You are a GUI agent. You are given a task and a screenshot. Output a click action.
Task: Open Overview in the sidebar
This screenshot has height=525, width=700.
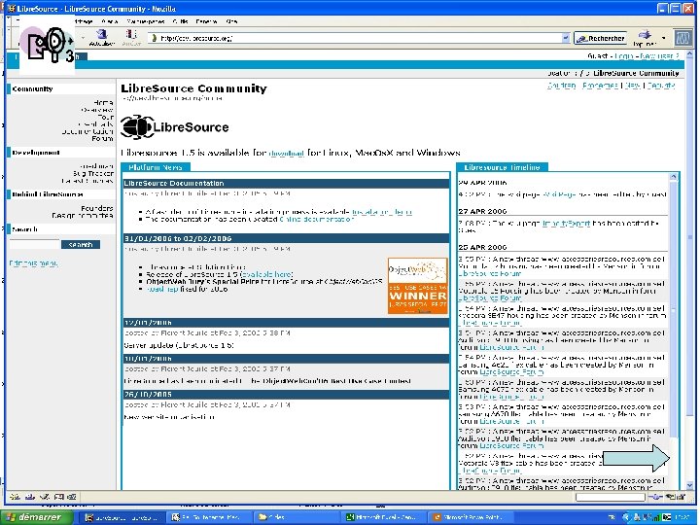pos(97,110)
